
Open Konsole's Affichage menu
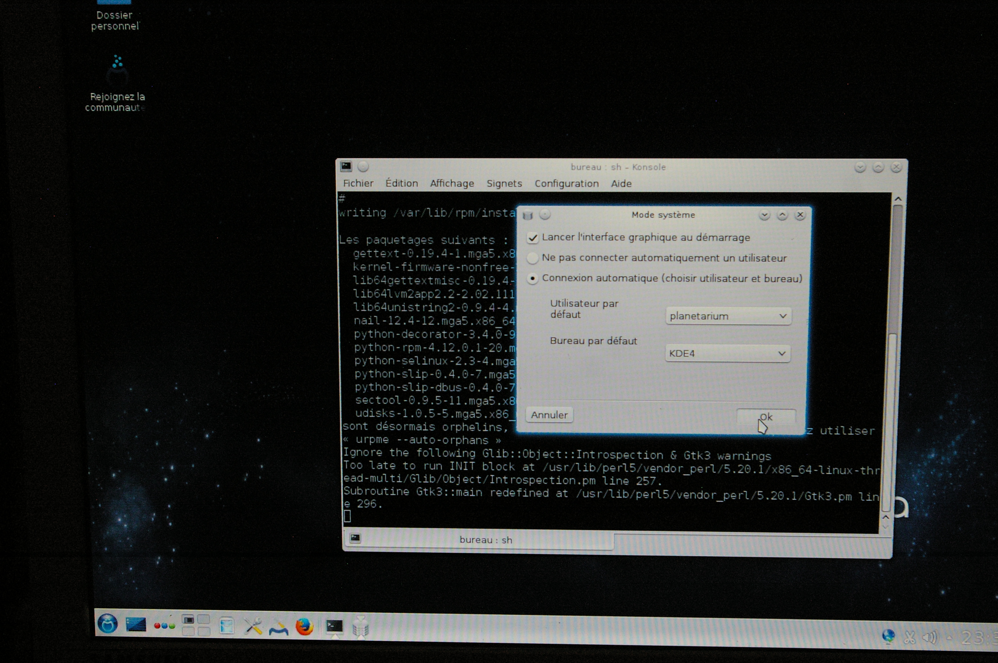[452, 184]
